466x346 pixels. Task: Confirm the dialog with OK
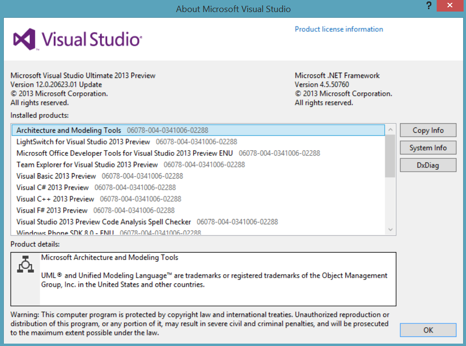[x=428, y=330]
